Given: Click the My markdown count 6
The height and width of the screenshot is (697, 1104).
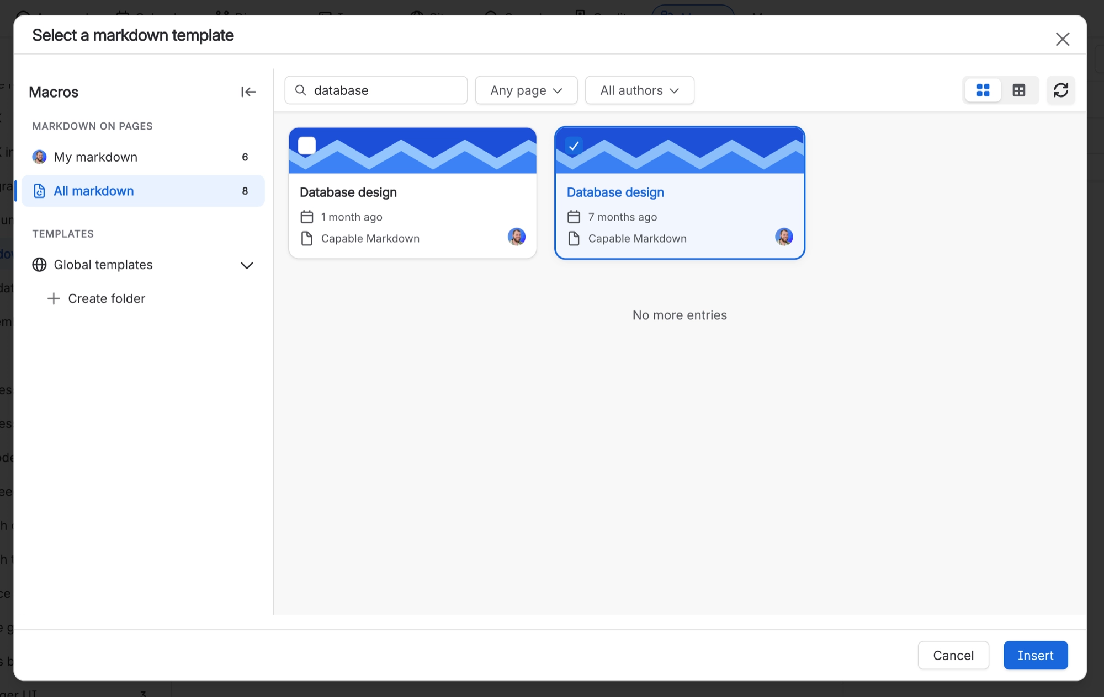Looking at the screenshot, I should (x=245, y=157).
